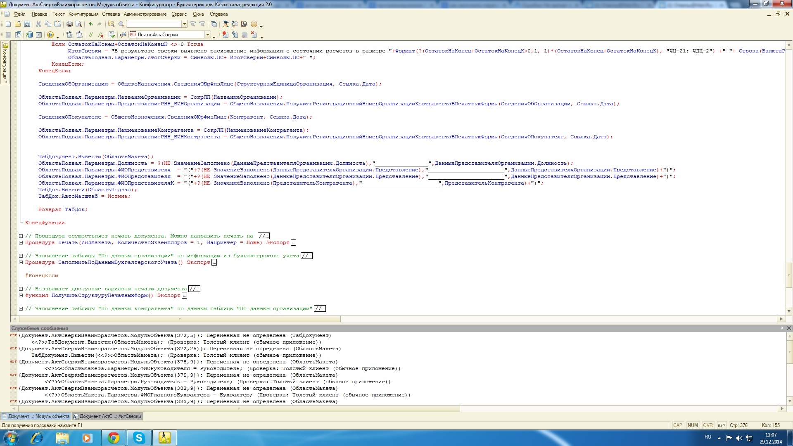Screen dimensions: 793x446
Task: Switch to 'АктСверки' window tab
Action: 107,416
